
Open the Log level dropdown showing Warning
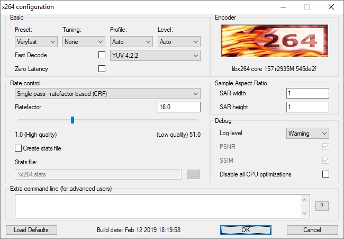307,134
